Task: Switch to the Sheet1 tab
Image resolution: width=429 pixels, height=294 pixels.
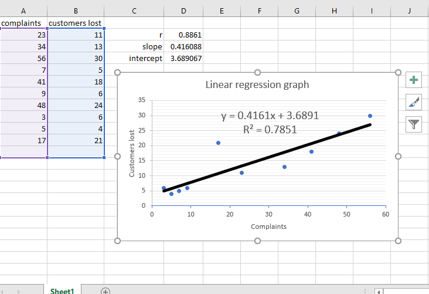Action: 62,290
